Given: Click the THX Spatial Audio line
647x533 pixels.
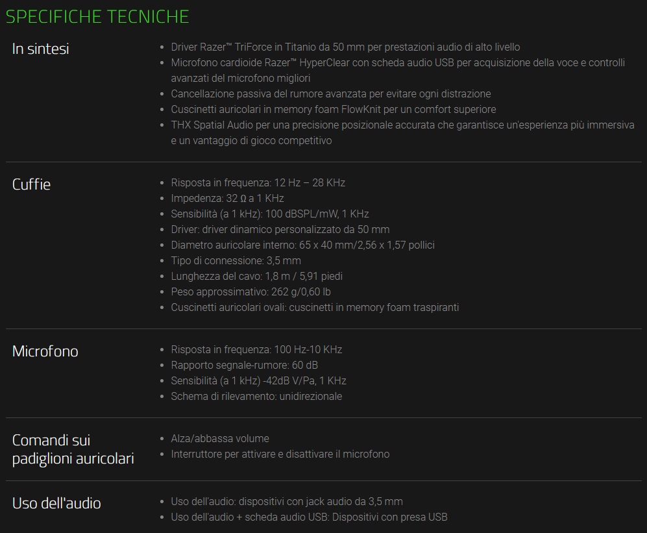Looking at the screenshot, I should [402, 125].
